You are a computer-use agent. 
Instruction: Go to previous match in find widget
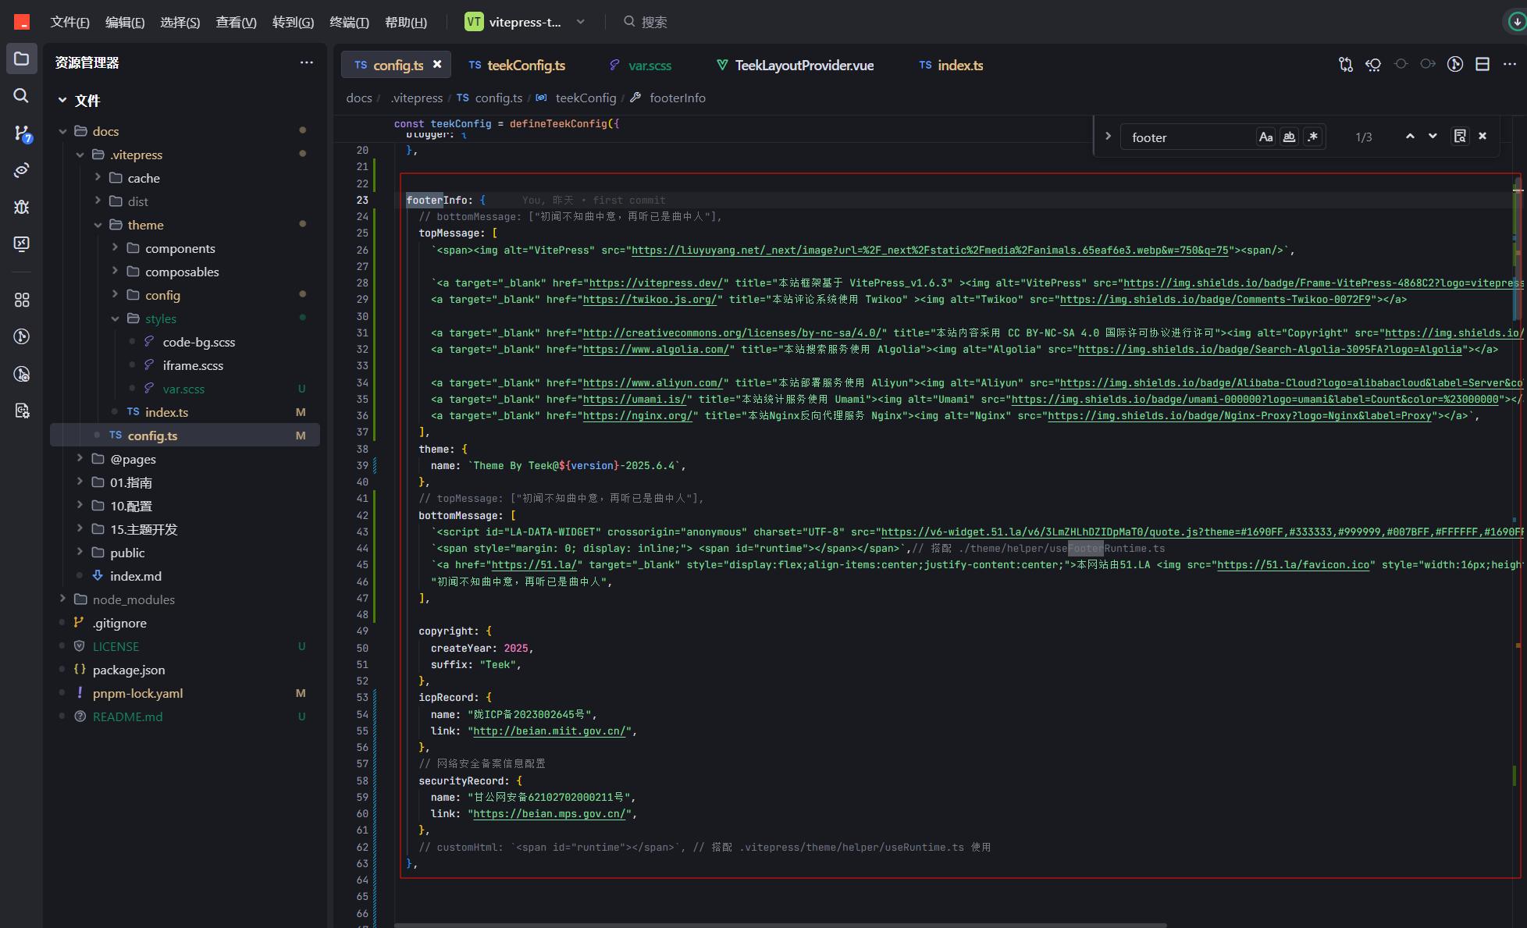point(1410,137)
